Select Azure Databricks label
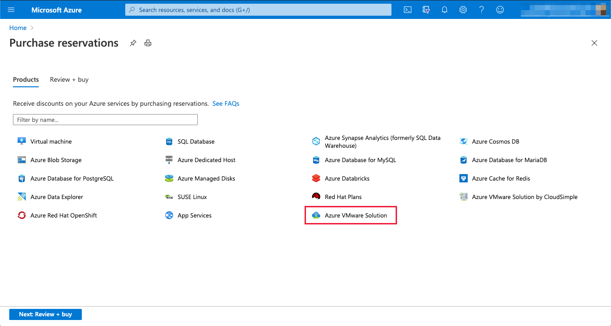The image size is (611, 326). (347, 178)
